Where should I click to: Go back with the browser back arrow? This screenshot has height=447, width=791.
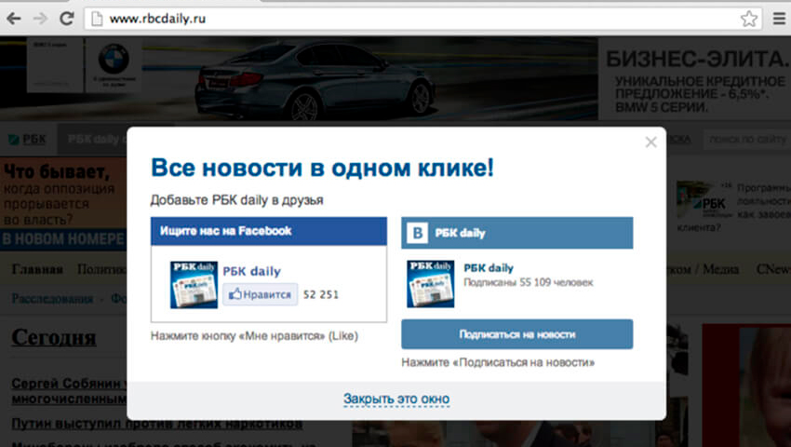[14, 20]
